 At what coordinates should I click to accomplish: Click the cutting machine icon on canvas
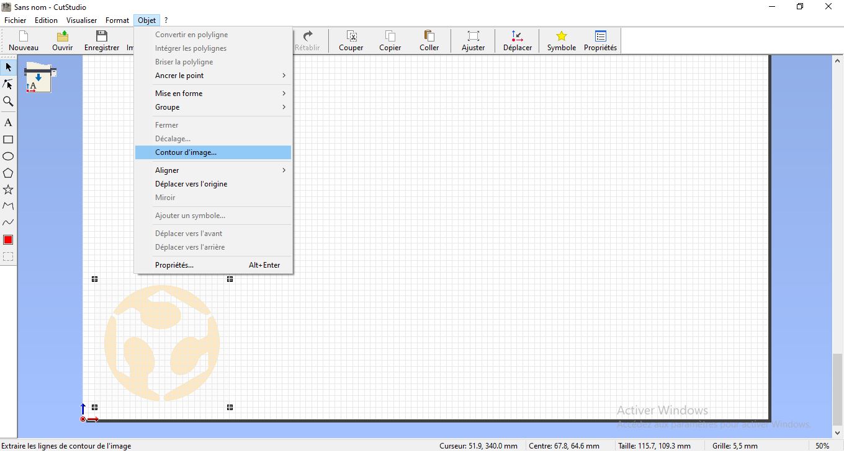(40, 77)
